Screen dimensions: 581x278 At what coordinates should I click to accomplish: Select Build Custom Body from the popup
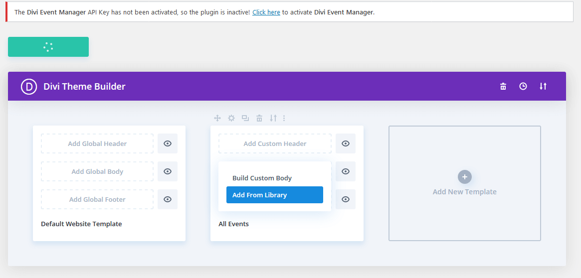[275, 178]
